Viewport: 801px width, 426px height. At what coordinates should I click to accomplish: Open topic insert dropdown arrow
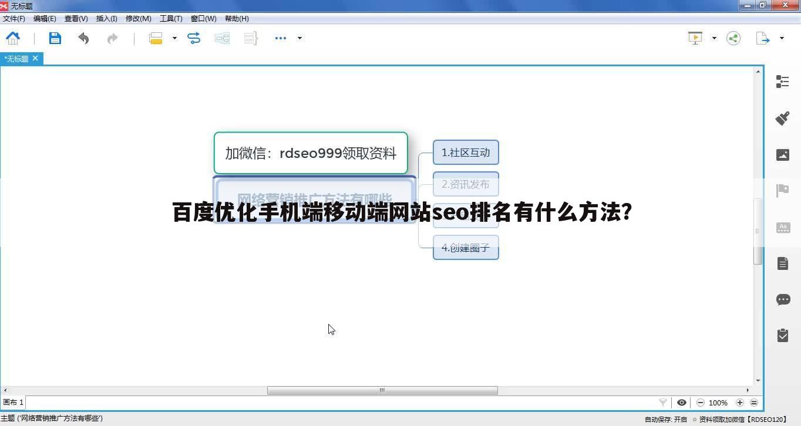(174, 38)
